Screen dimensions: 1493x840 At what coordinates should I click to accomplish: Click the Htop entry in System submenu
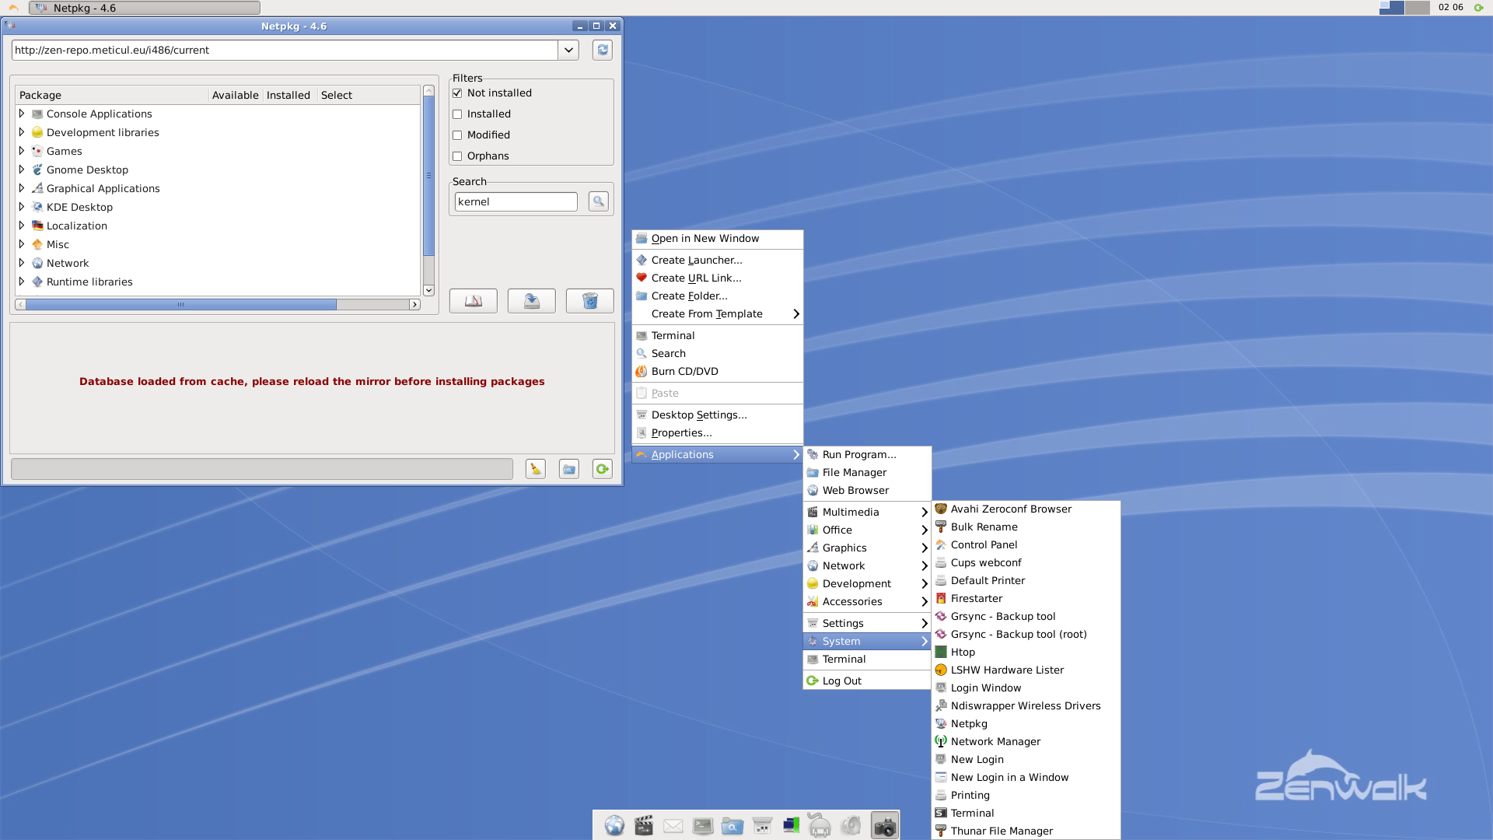coord(1026,652)
